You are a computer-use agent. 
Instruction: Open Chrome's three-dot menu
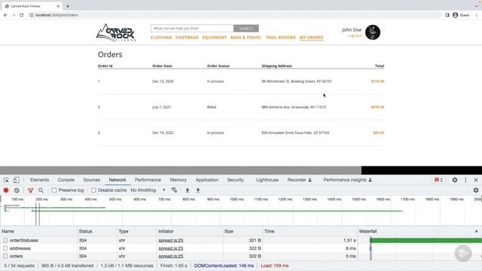coord(477,15)
